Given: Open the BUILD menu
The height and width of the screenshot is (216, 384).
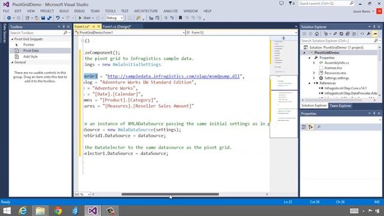Looking at the screenshot, I should click(x=64, y=11).
